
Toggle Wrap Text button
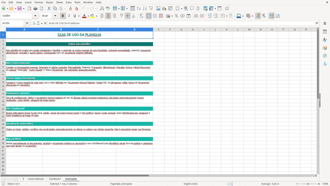(x=141, y=16)
